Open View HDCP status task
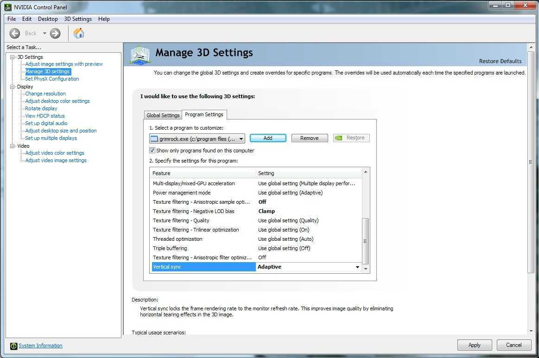539x358 pixels. click(x=45, y=116)
